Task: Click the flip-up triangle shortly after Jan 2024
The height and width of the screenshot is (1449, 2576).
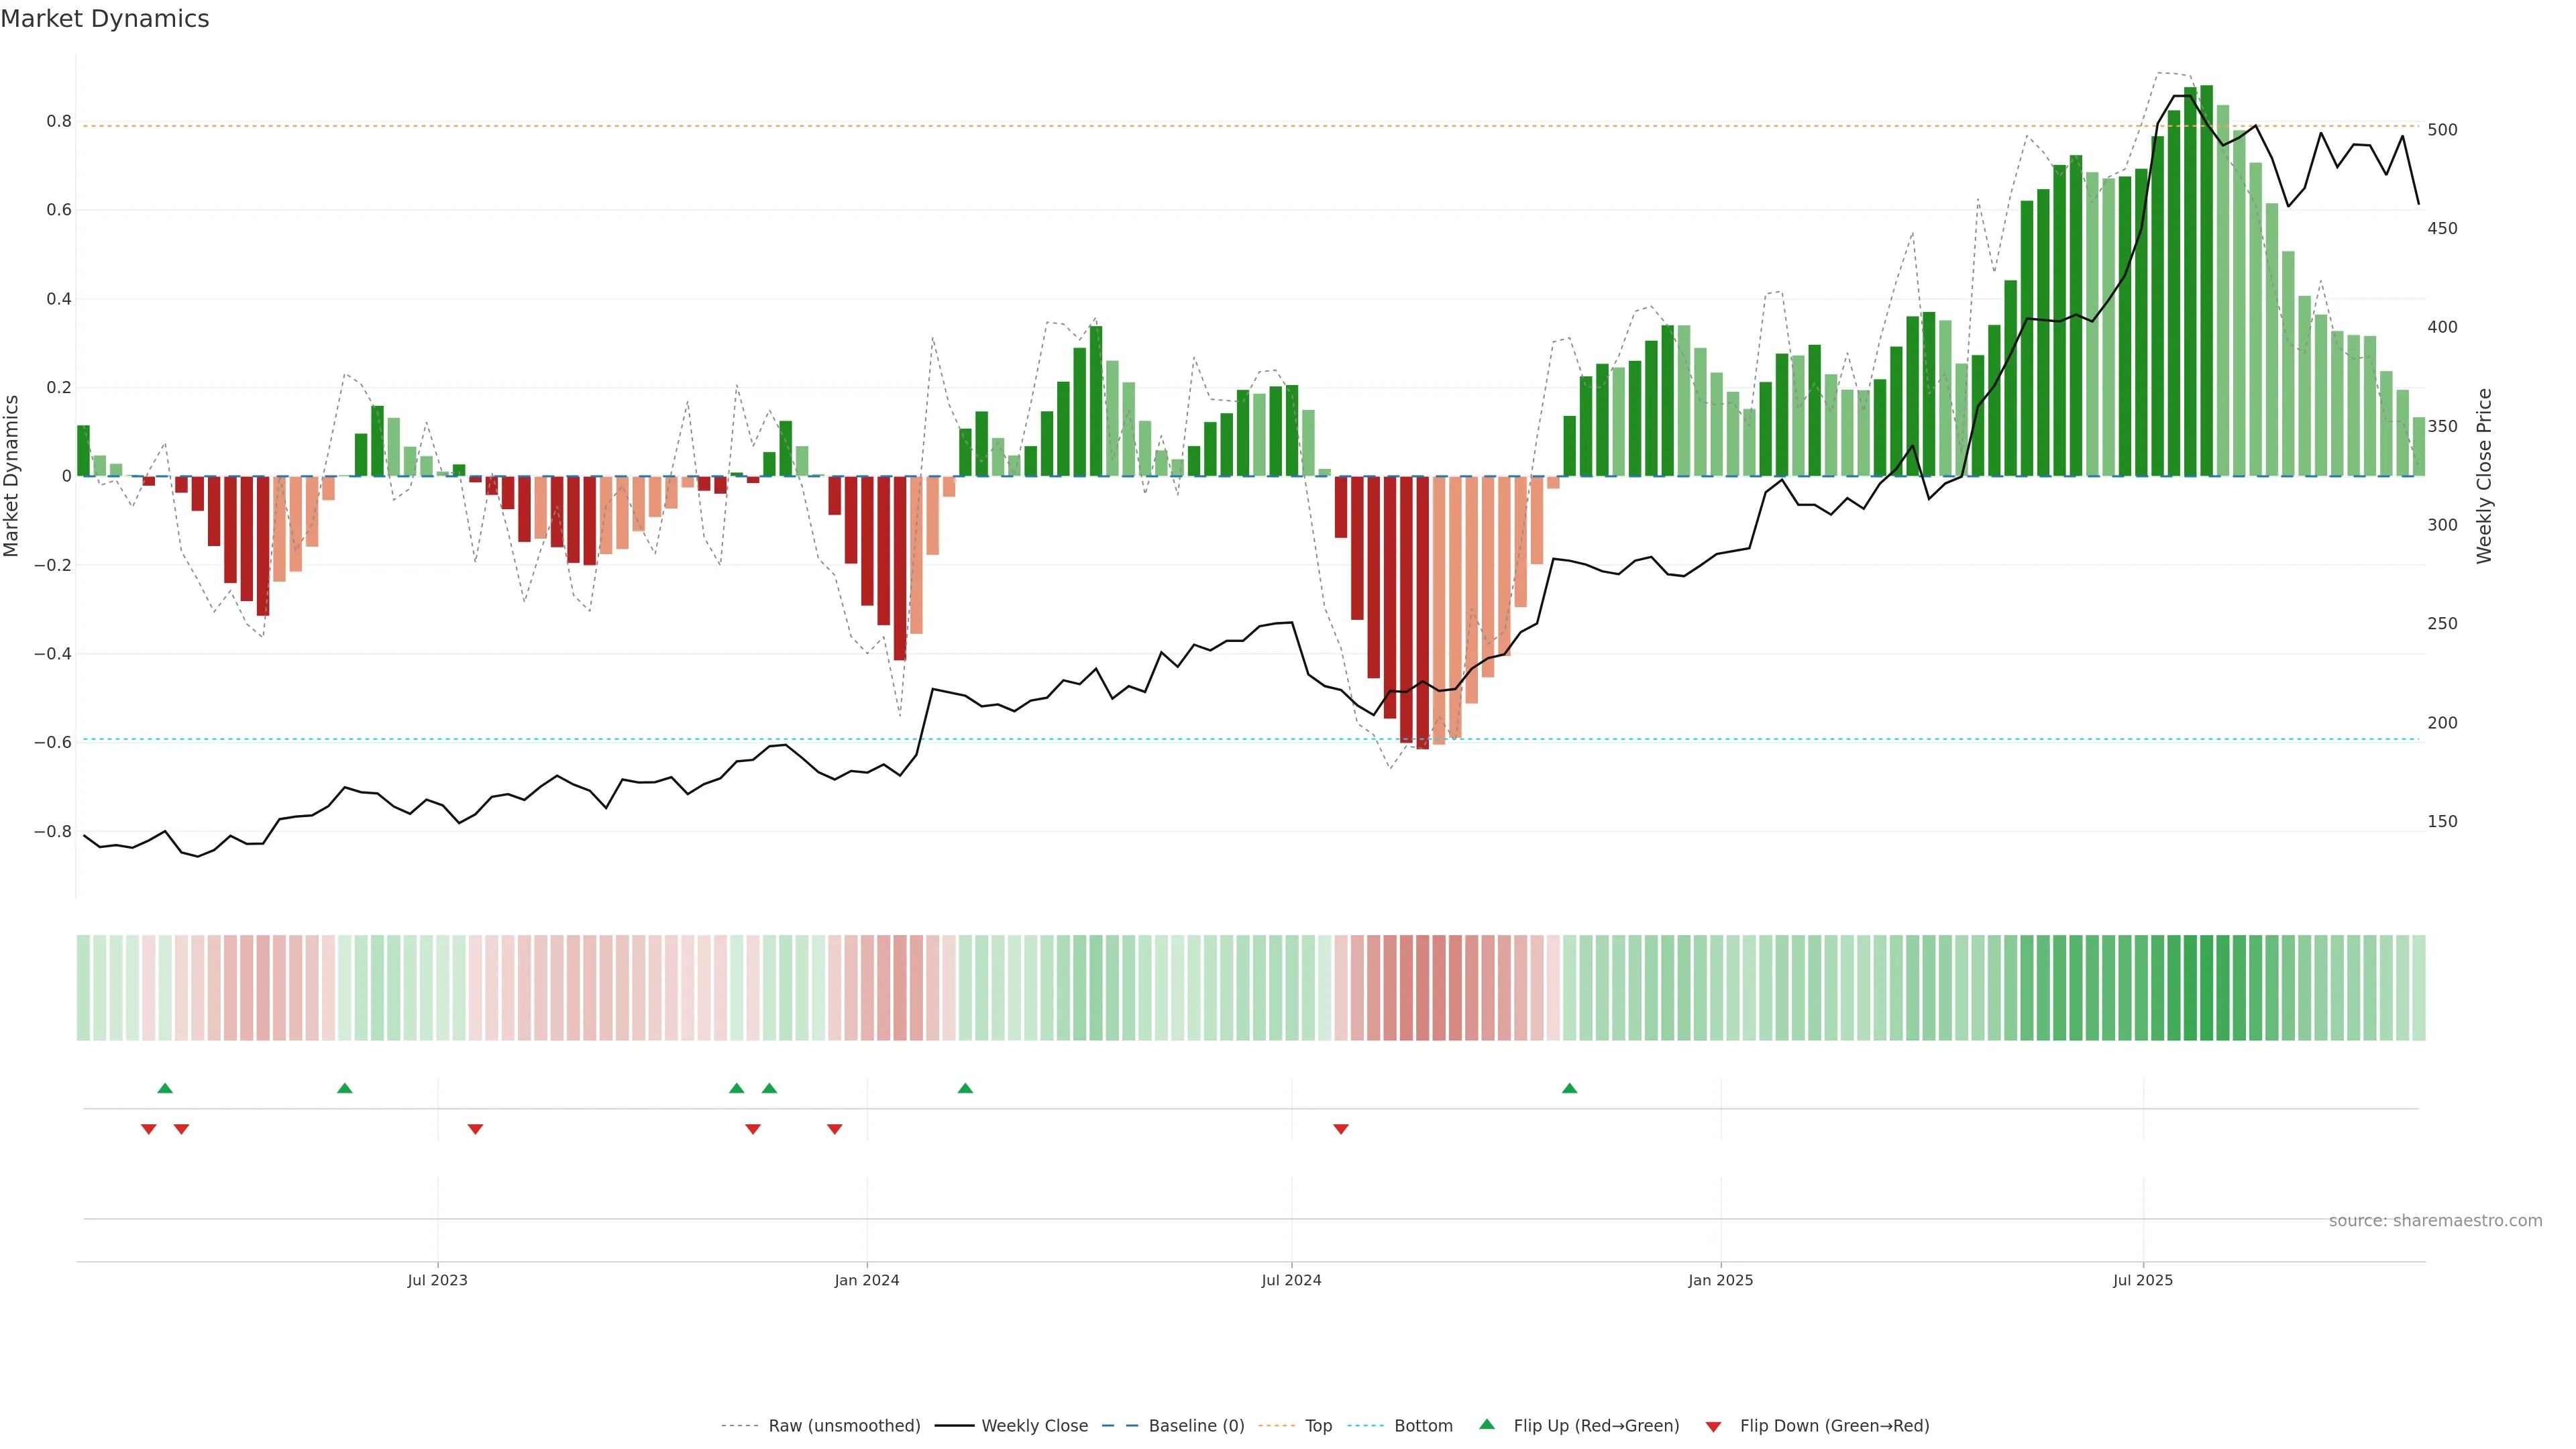Action: (965, 1088)
